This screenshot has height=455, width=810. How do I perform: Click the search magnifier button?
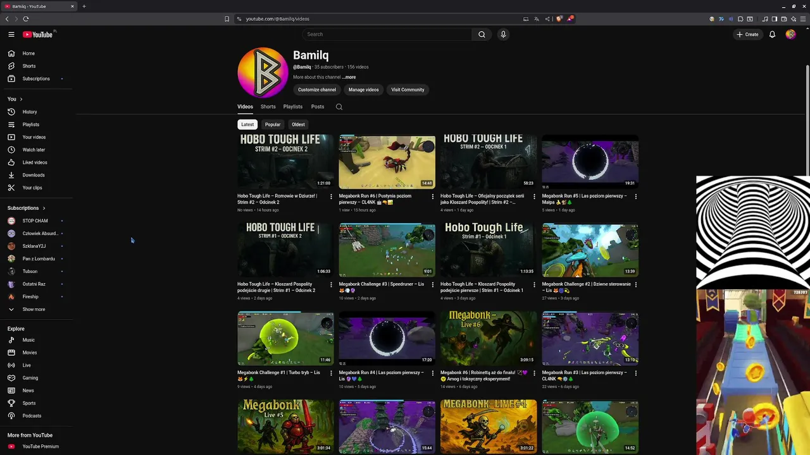(482, 34)
